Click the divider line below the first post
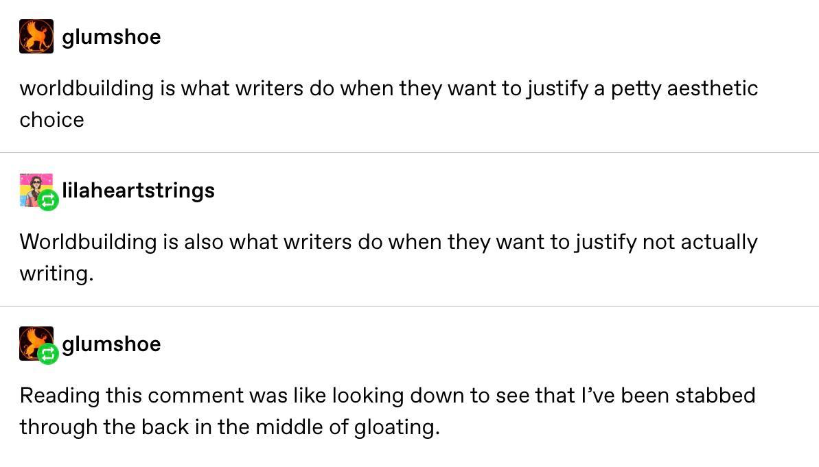This screenshot has height=467, width=819. point(409,152)
